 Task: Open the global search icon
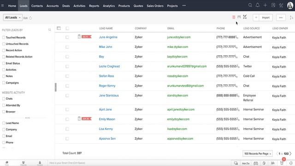tap(250, 5)
